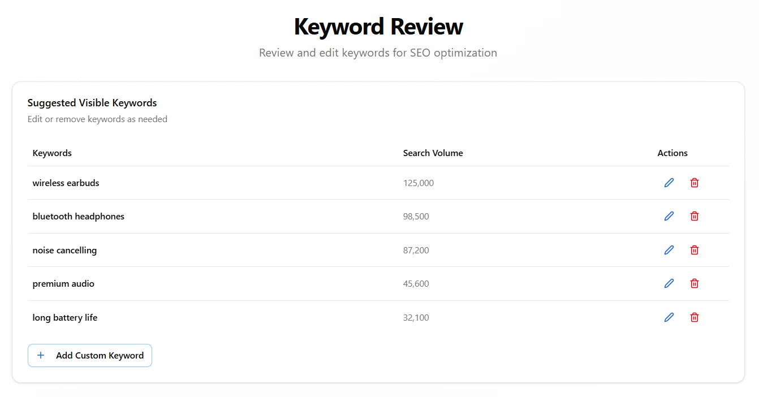Click the Keyword Review page title

tap(378, 27)
